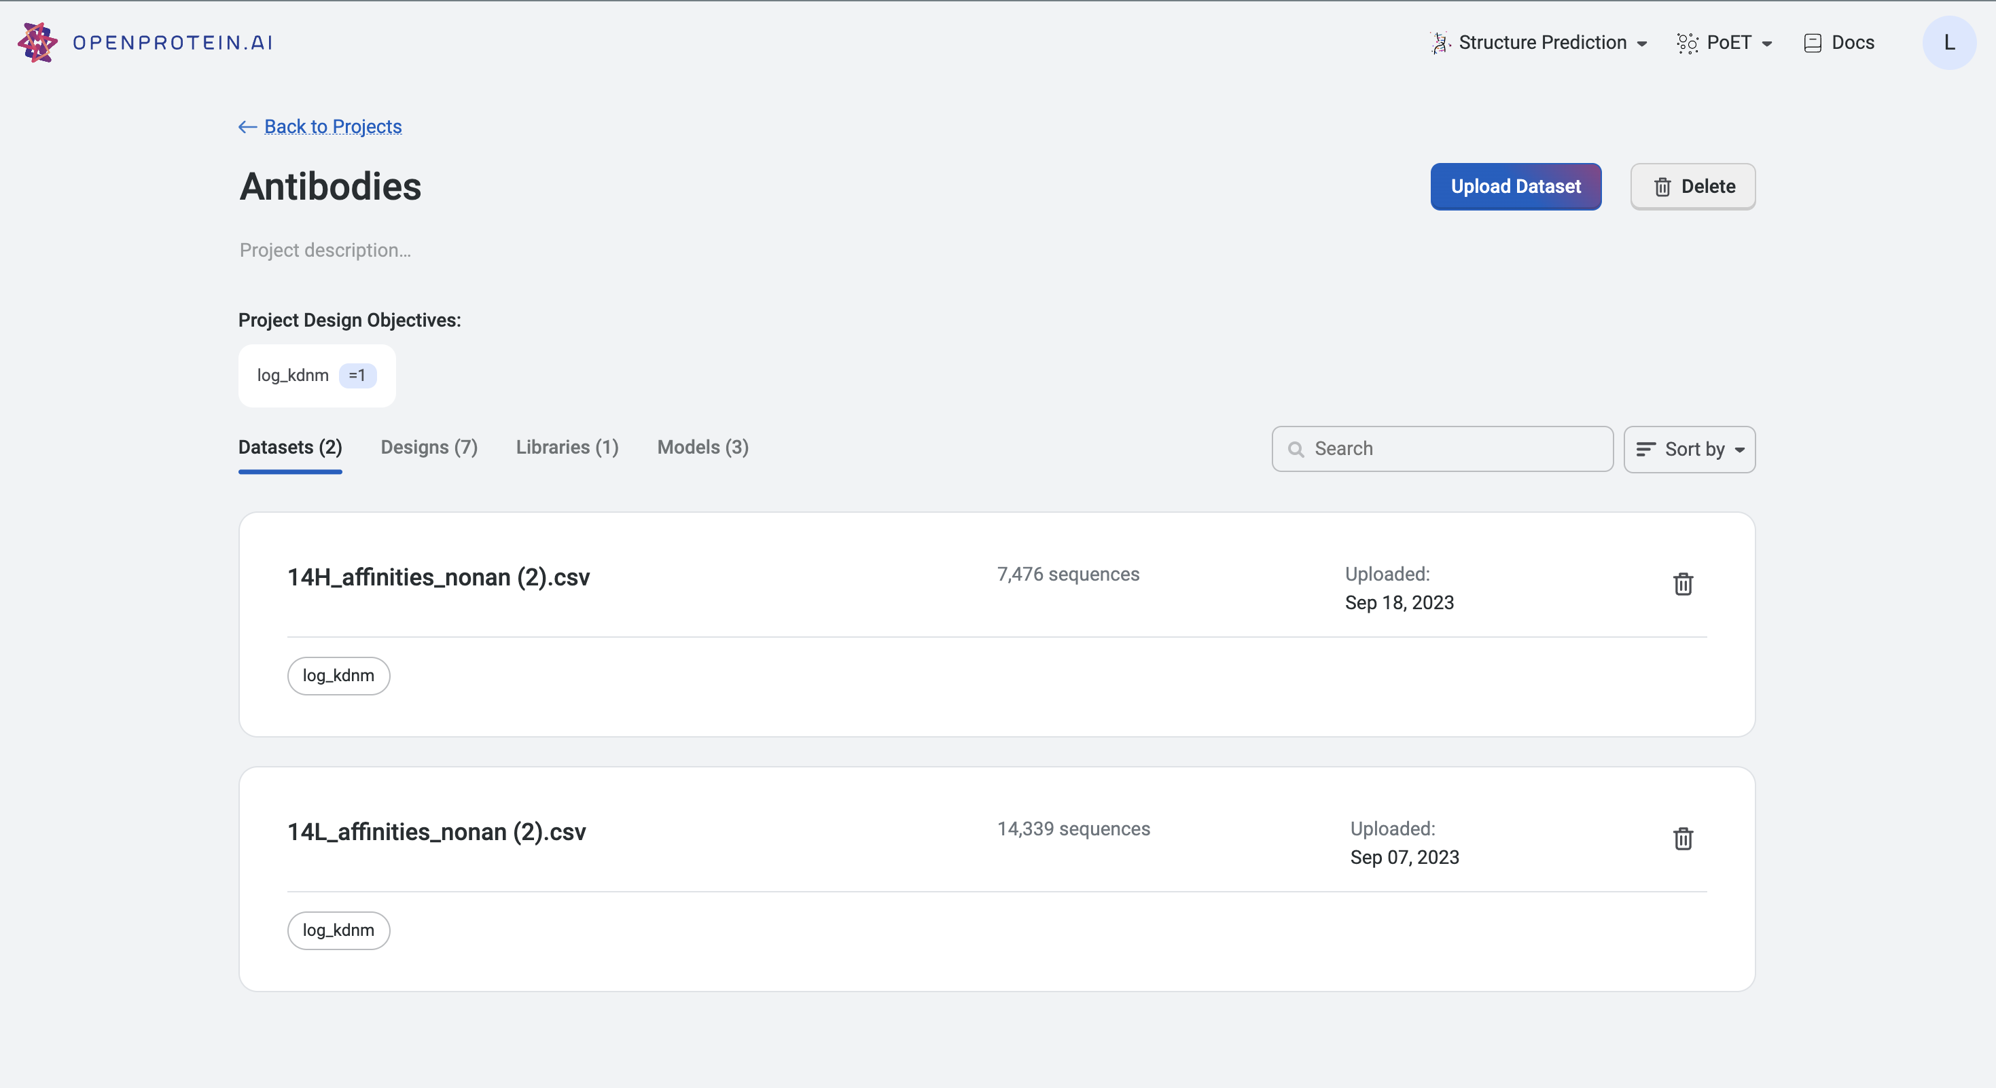Open user profile avatar L
Viewport: 1996px width, 1088px height.
[x=1948, y=43]
